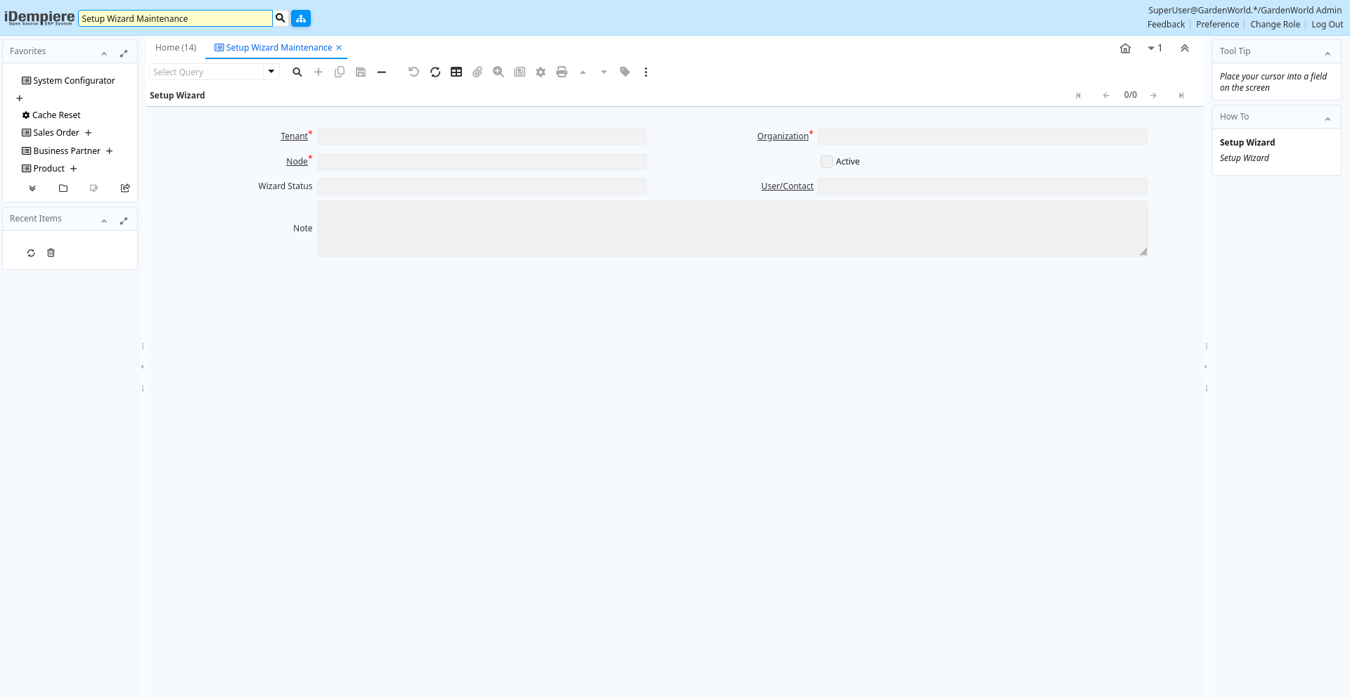Viewport: 1350px width, 699px height.
Task: Collapse the How To panel
Action: click(1327, 119)
